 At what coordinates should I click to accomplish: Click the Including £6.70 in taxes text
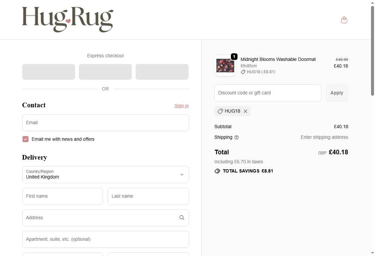[x=239, y=162]
